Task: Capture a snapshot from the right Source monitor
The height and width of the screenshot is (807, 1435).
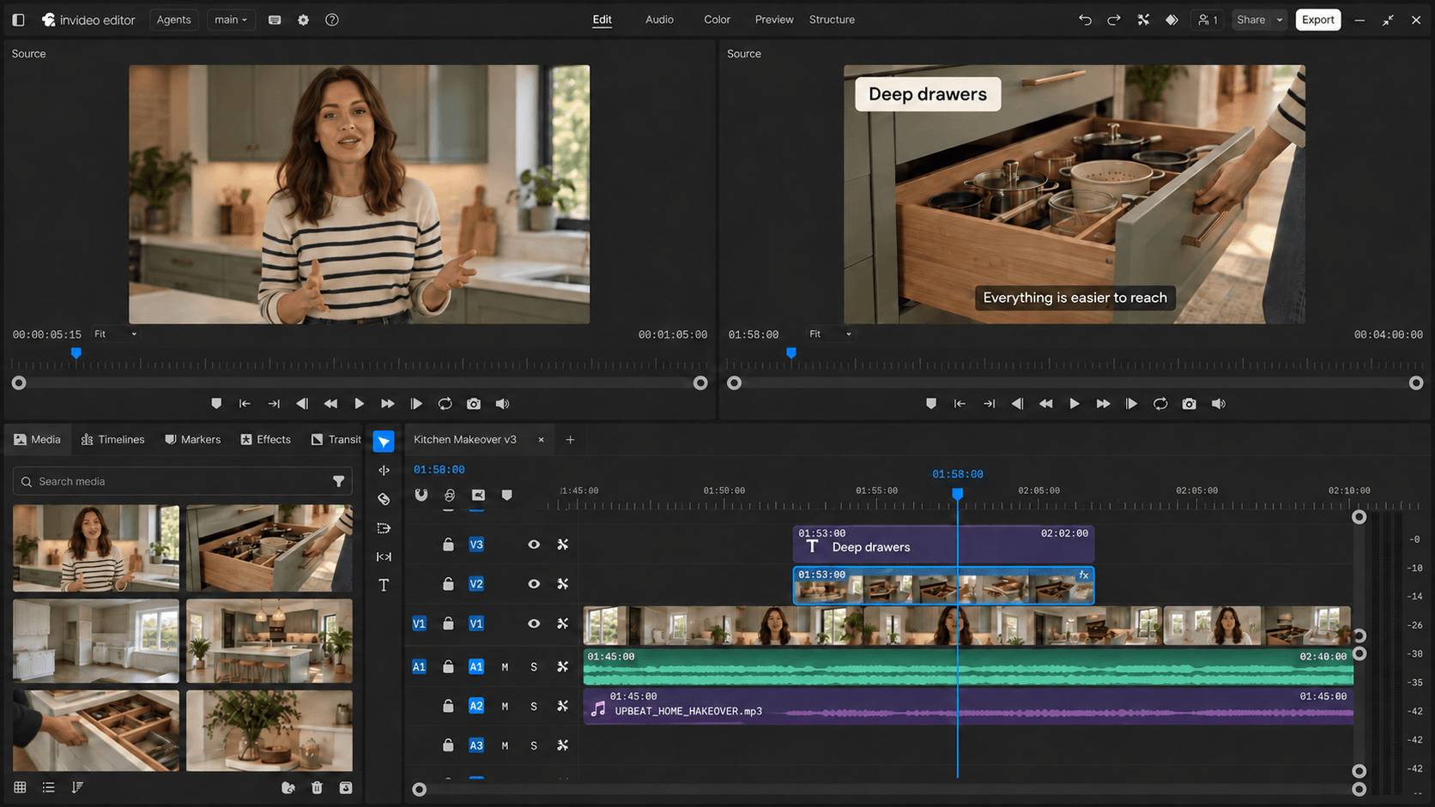Action: coord(1189,404)
